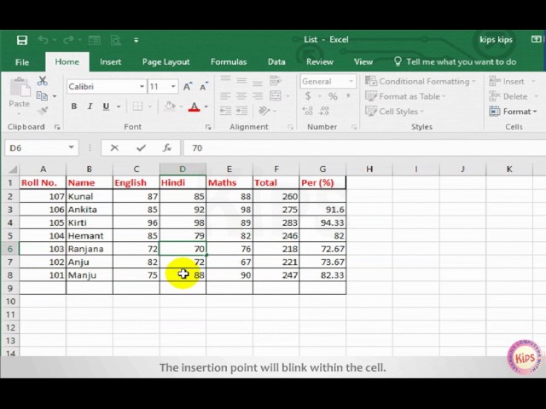Screen dimensions: 546x409
Task: Switch to the Insert ribbon tab
Action: tap(110, 62)
